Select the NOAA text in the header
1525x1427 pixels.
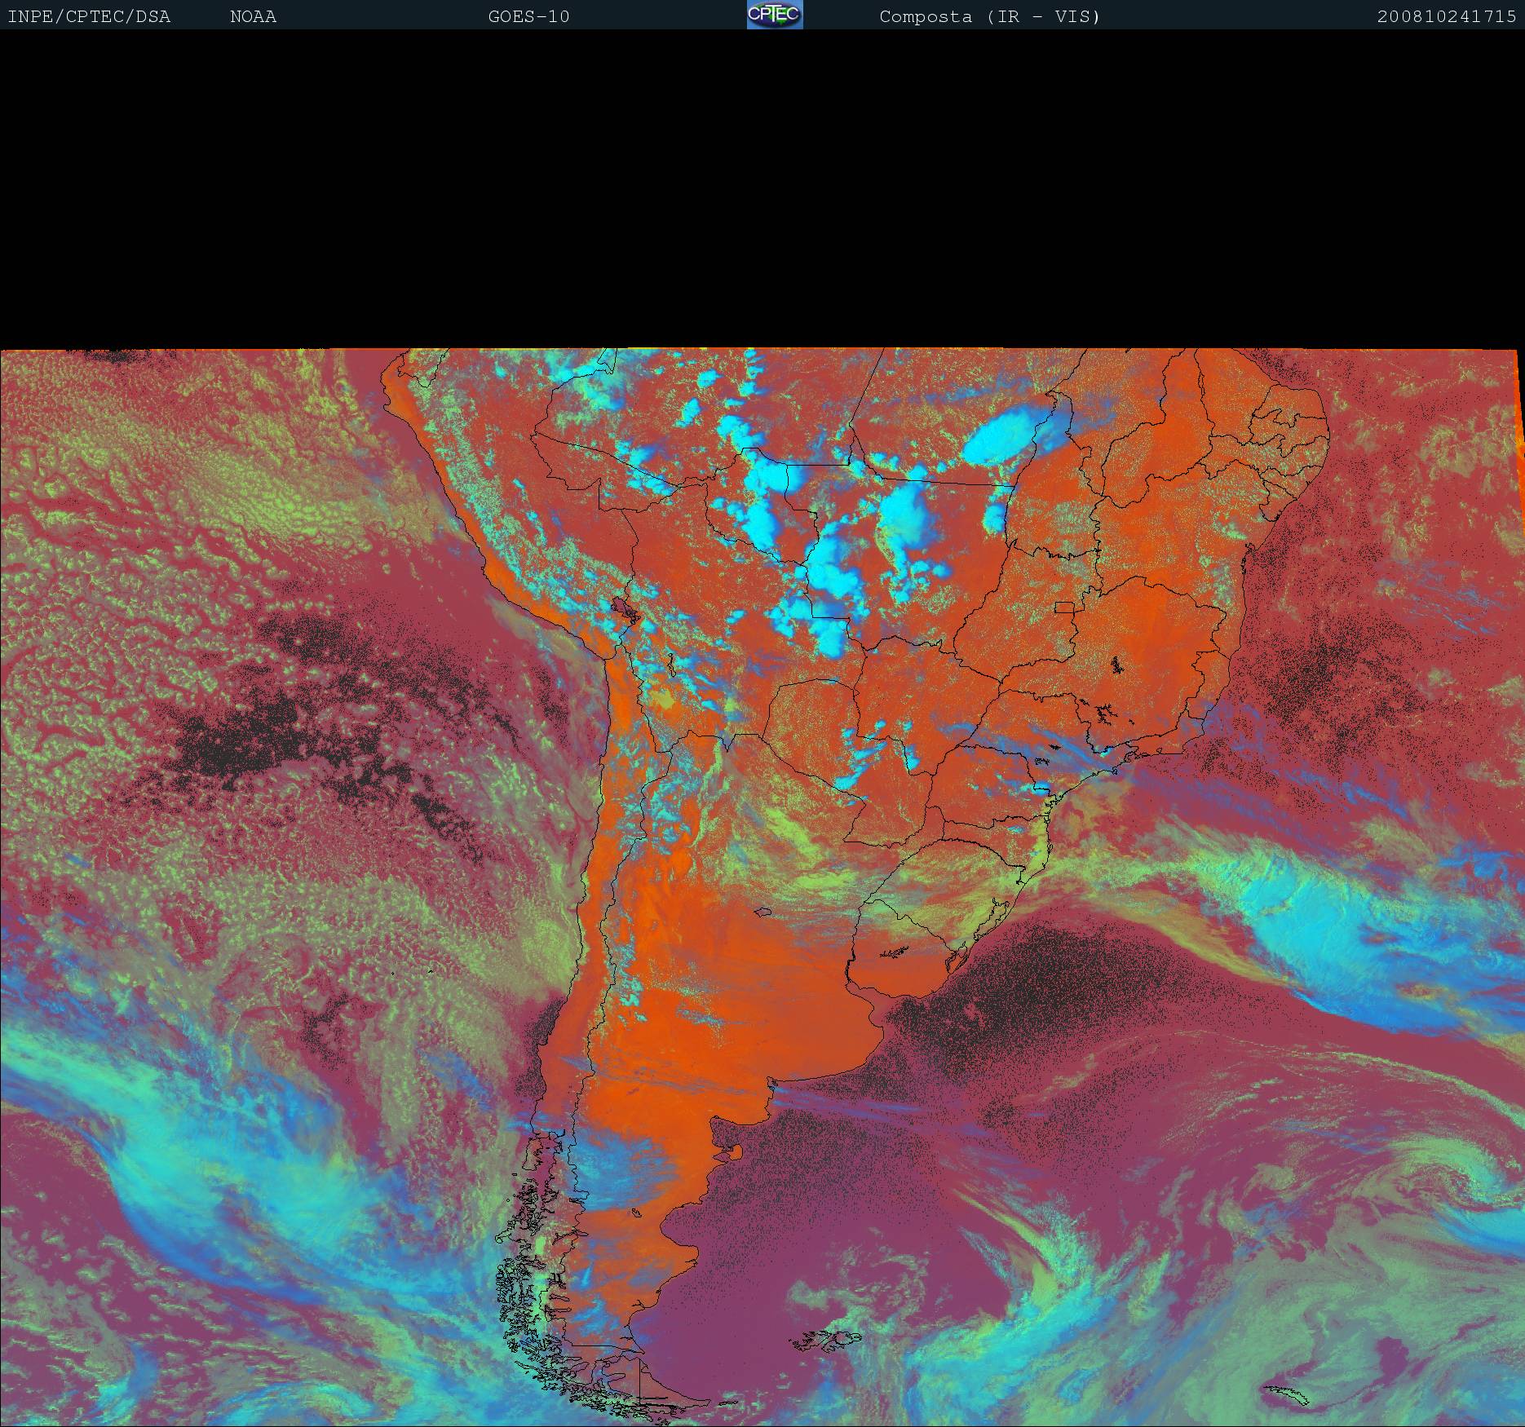(x=253, y=16)
